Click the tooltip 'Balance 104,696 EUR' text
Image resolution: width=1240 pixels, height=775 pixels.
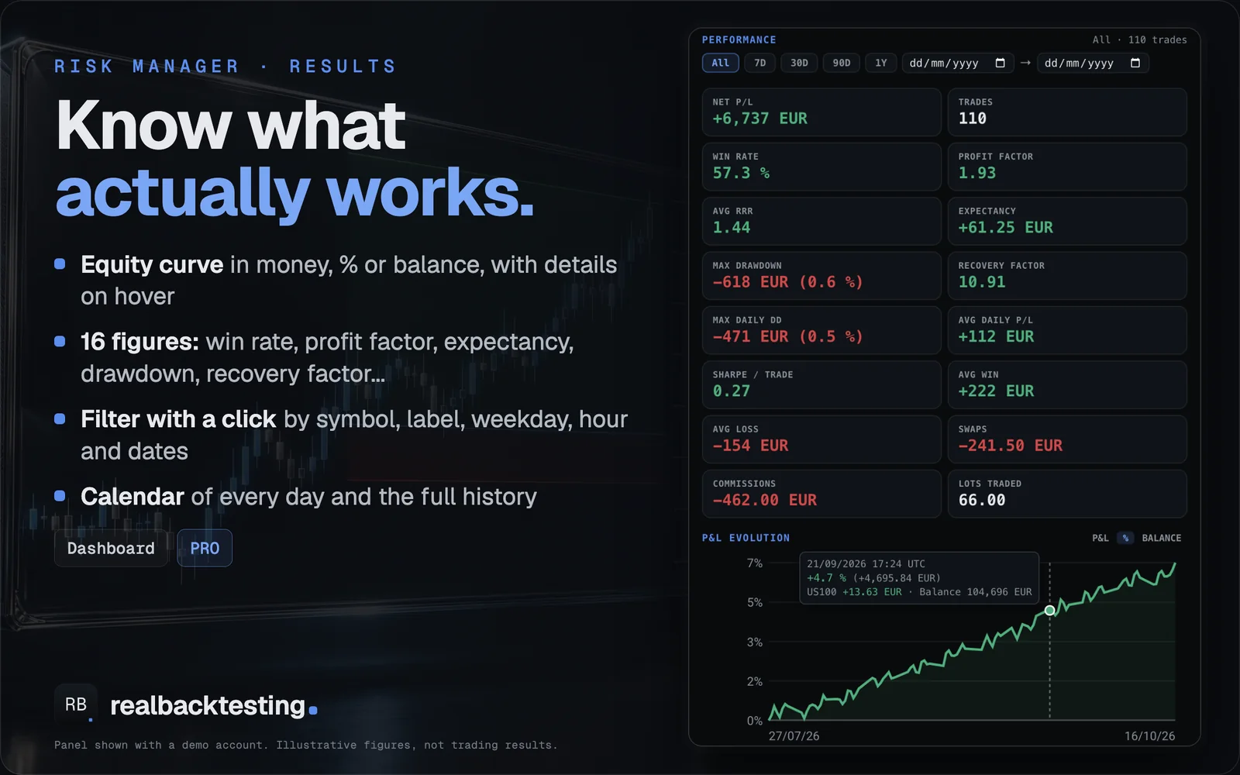click(975, 592)
